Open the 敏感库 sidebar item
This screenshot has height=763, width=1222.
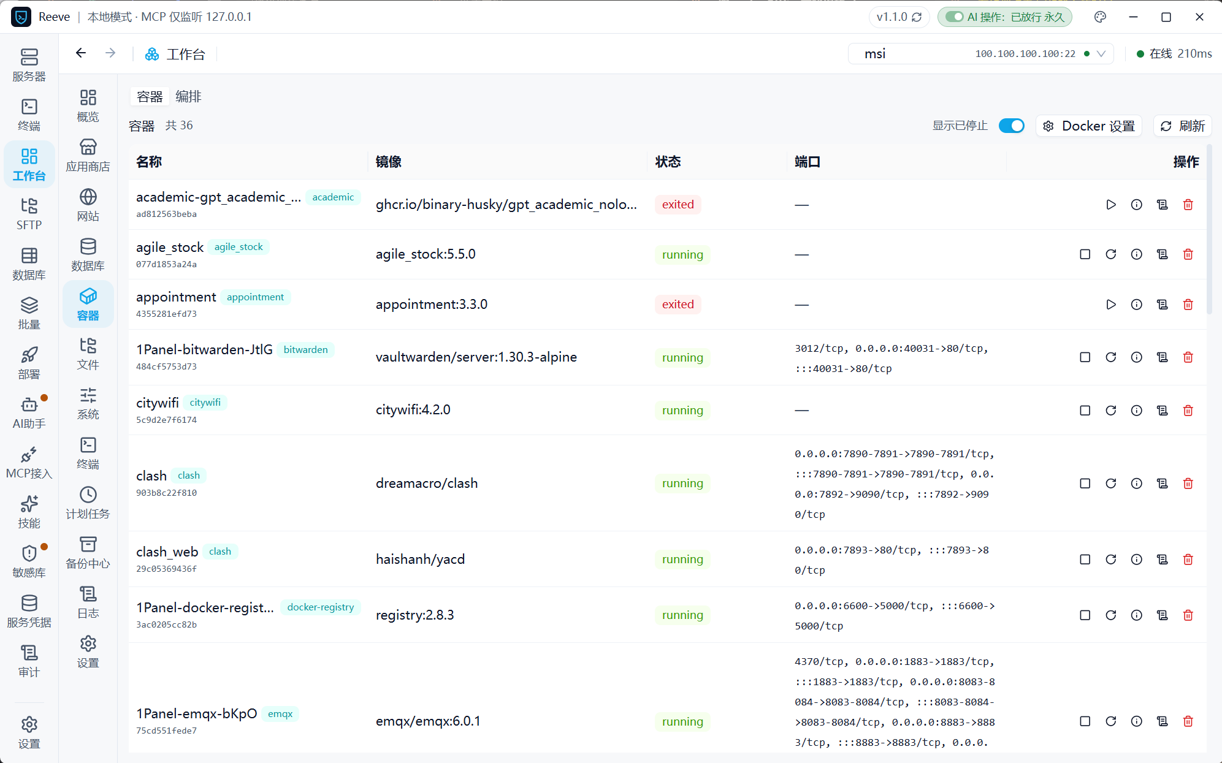[x=29, y=561]
